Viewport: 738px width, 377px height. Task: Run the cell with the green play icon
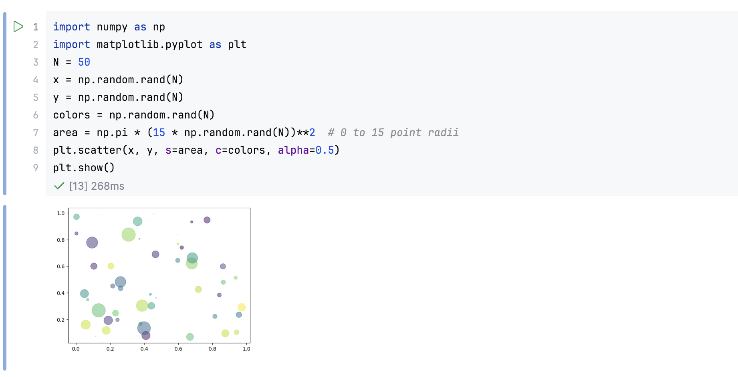coord(18,27)
